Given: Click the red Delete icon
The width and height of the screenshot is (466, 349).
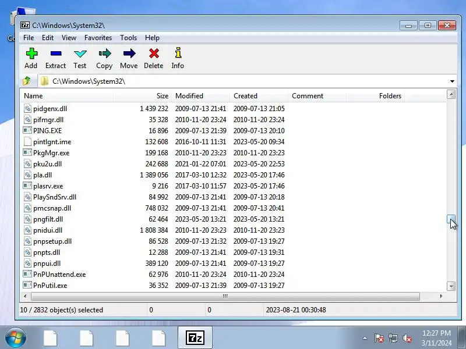Looking at the screenshot, I should pos(154,54).
